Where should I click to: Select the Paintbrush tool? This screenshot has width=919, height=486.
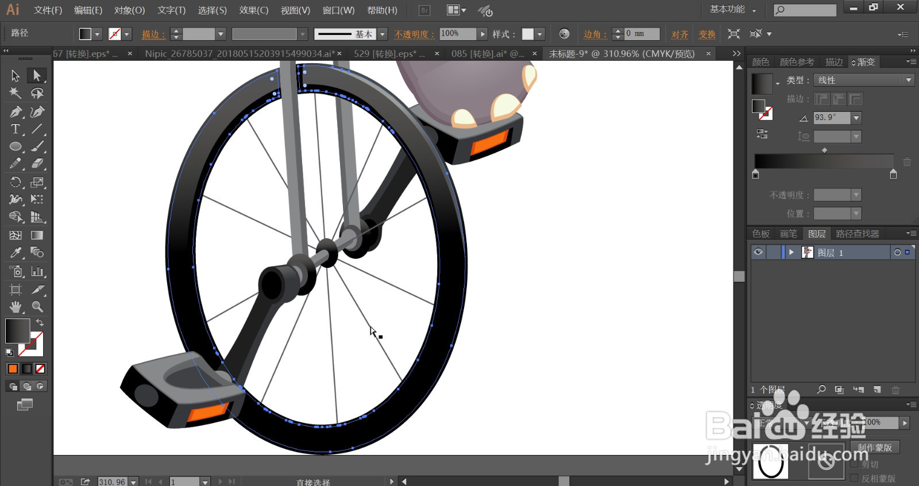(37, 146)
